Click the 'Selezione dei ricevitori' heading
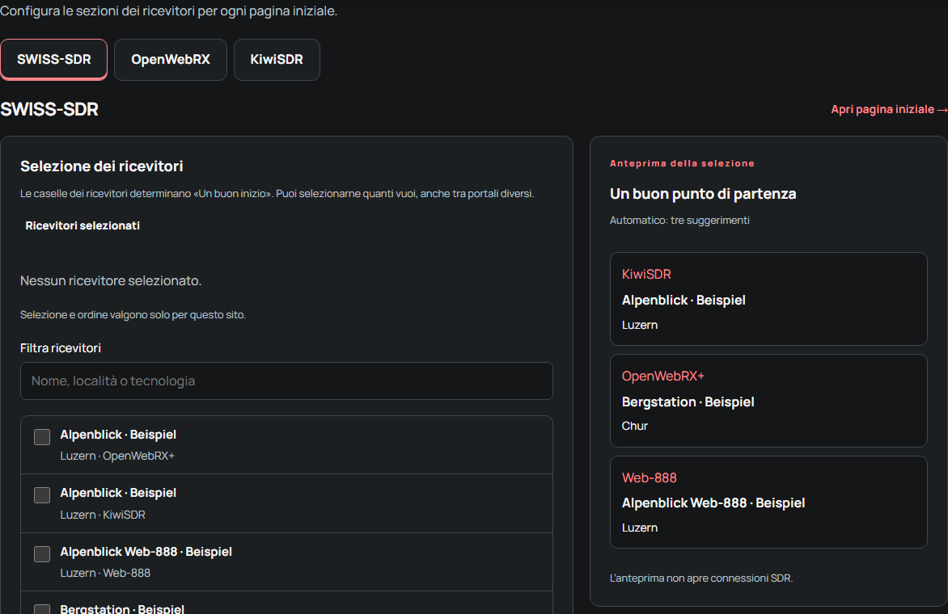Screen dimensions: 948x614 [x=102, y=166]
